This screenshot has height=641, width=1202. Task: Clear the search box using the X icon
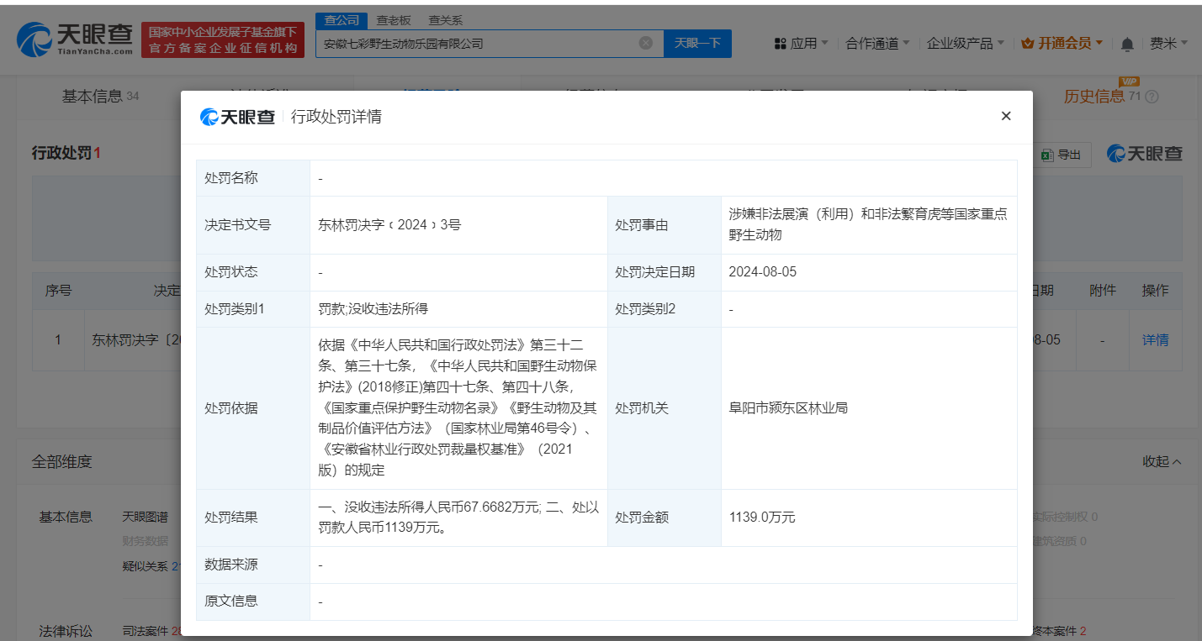pos(645,43)
